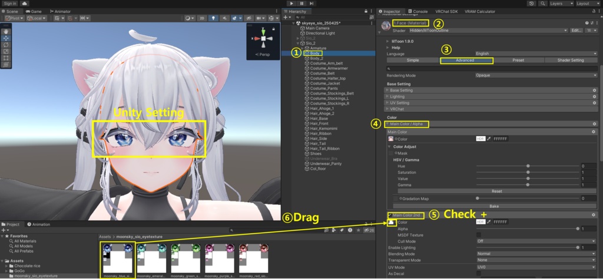The image size is (603, 279).
Task: Lock the Hierarchy panel
Action: coord(366,12)
